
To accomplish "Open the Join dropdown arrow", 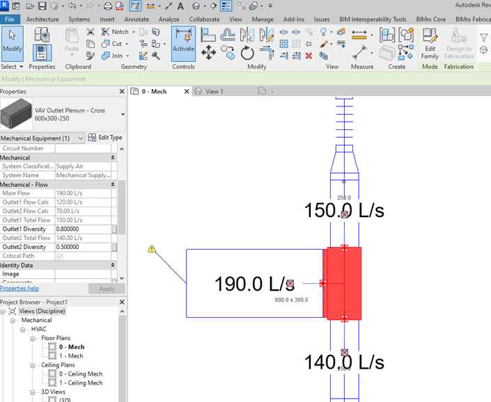I will pyautogui.click(x=127, y=56).
